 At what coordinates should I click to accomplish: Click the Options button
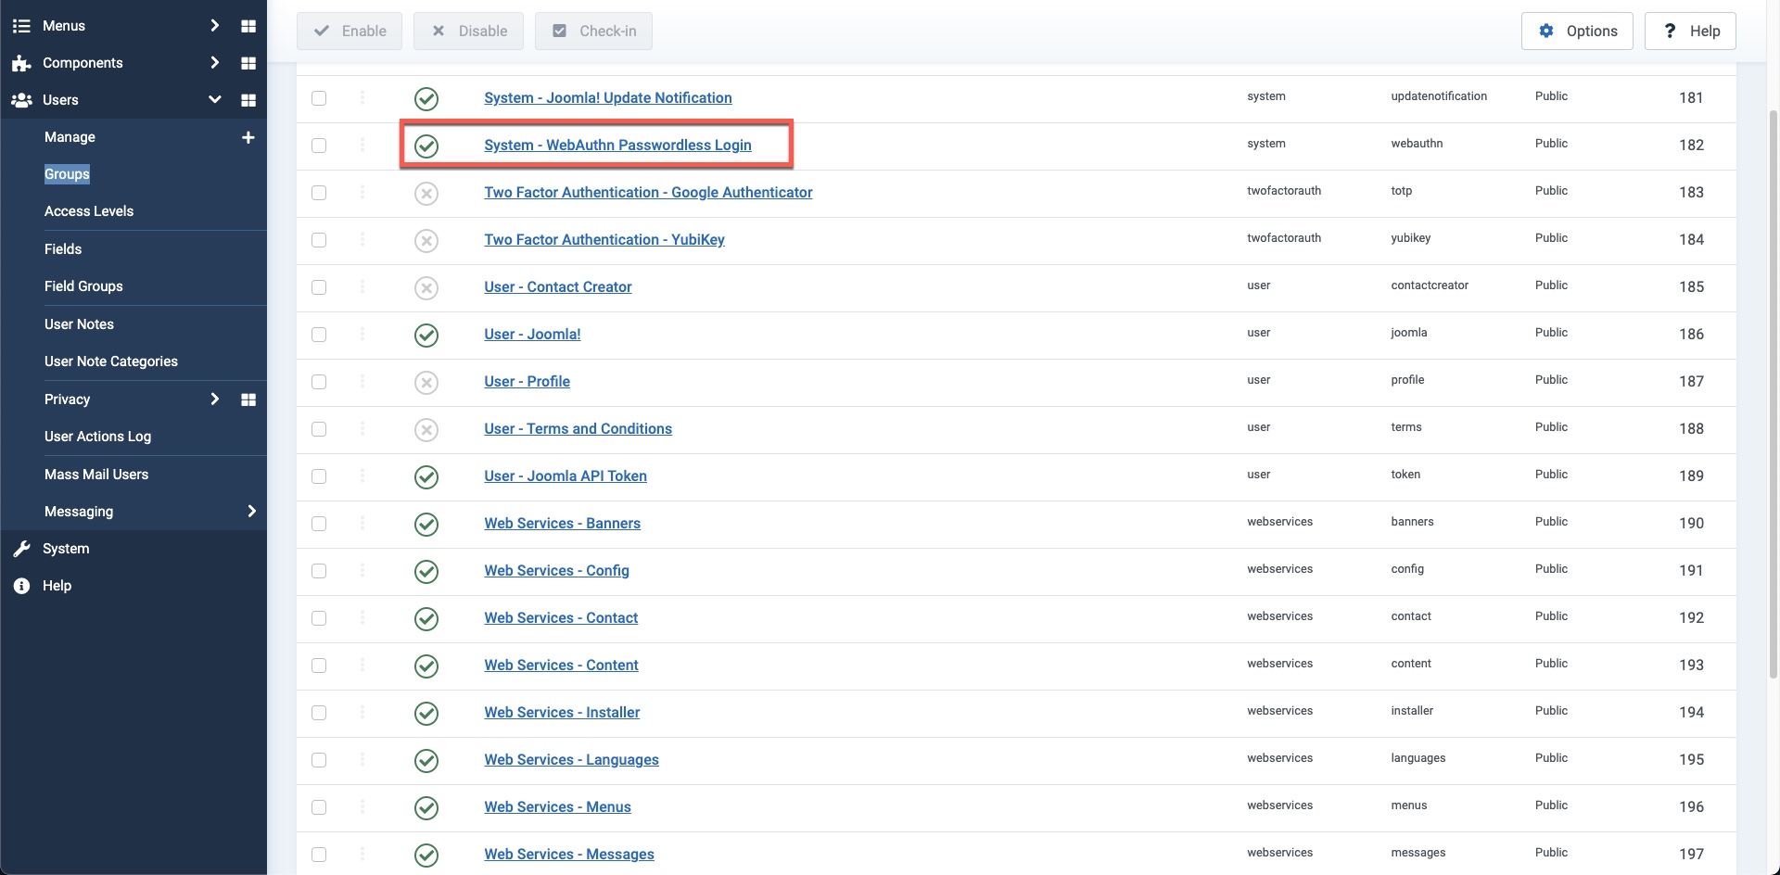(1576, 31)
